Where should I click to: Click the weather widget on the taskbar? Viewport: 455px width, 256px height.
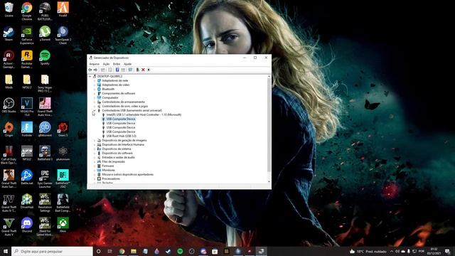368,251
